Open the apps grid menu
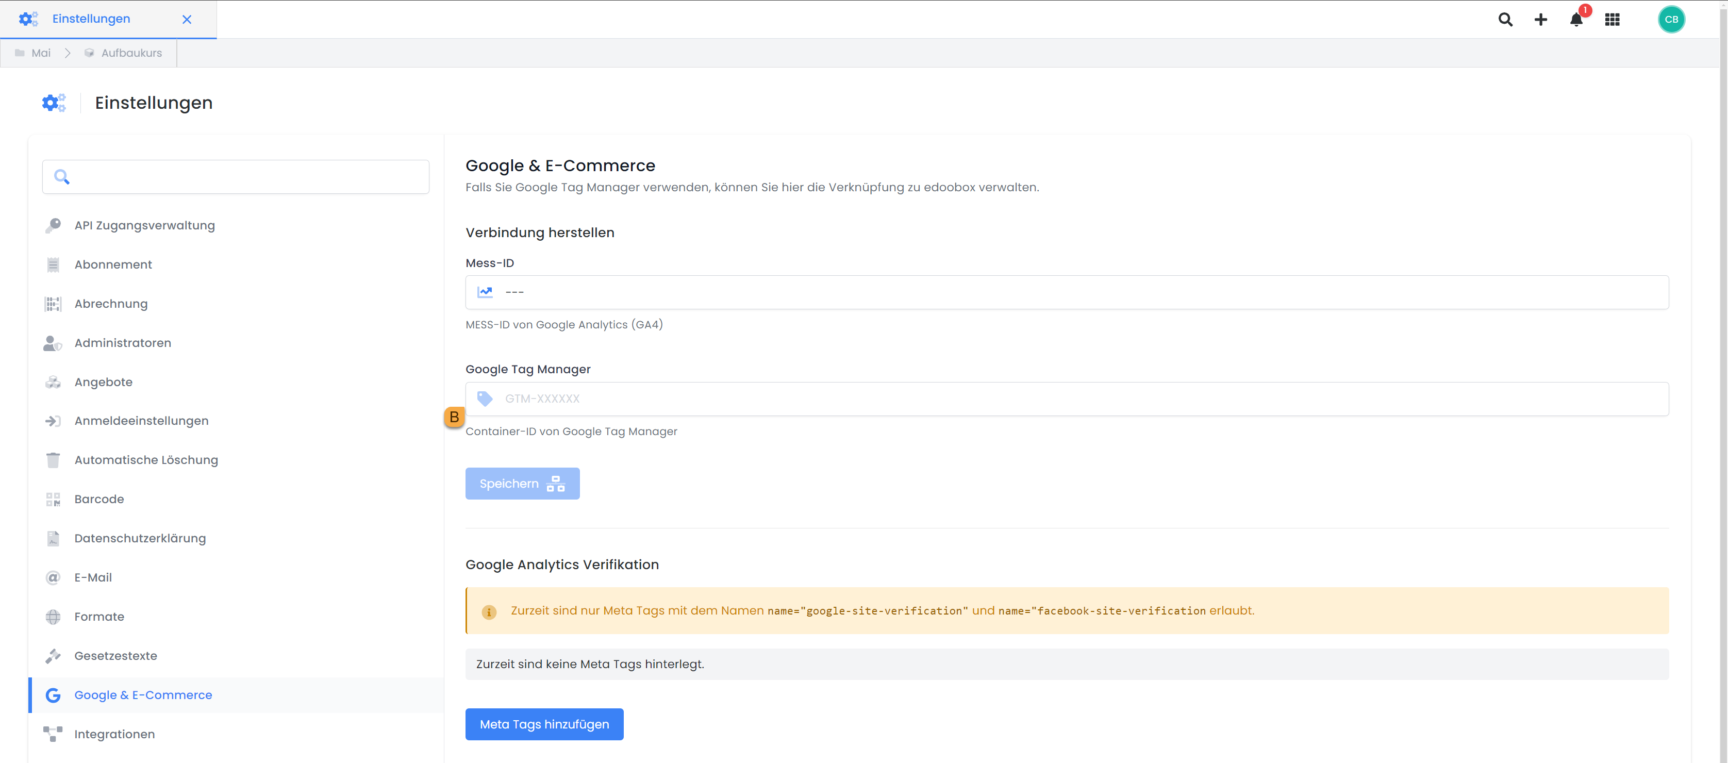1728x763 pixels. 1613,20
